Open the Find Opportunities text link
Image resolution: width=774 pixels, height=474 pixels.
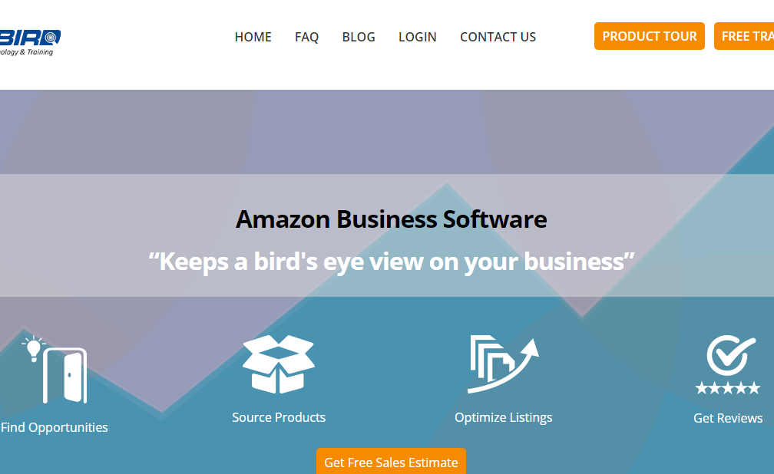point(54,427)
